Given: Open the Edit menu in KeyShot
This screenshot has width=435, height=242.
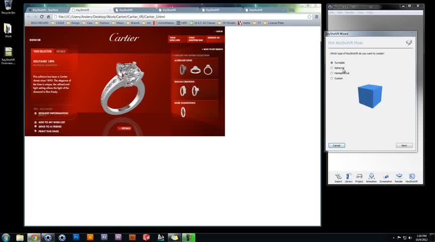Looking at the screenshot, I should tap(339, 13).
